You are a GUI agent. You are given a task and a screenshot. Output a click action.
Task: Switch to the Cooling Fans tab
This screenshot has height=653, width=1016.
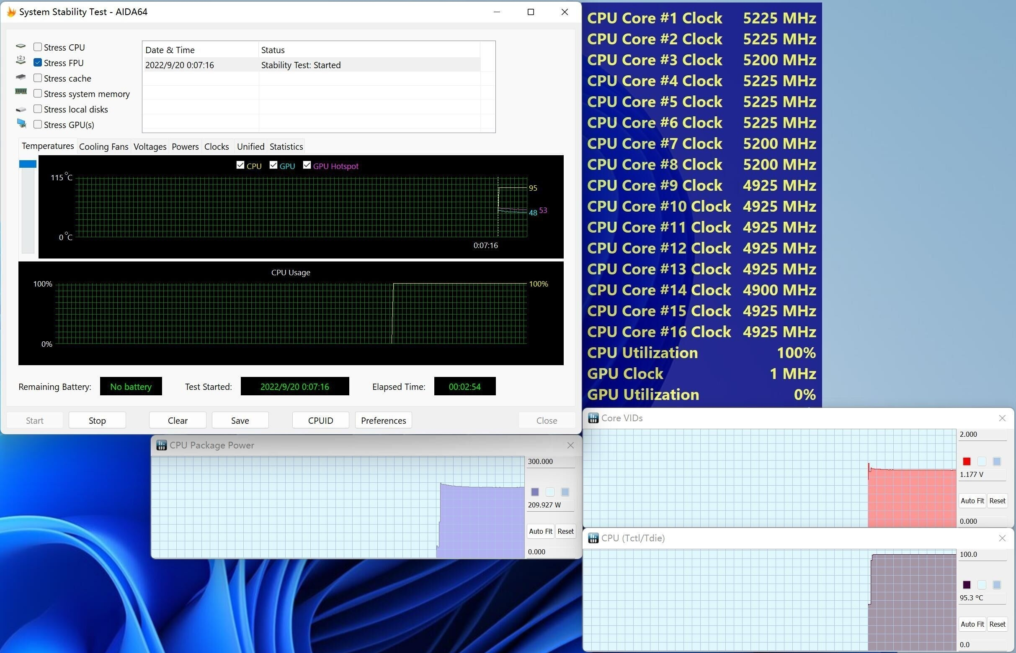(103, 147)
